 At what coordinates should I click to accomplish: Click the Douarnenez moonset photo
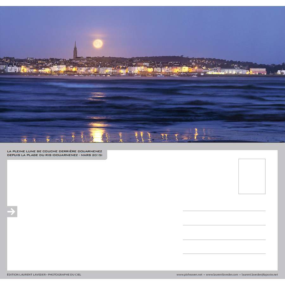(x=142, y=74)
